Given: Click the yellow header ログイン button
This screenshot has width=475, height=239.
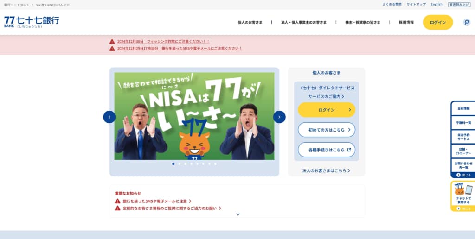Looking at the screenshot, I should [438, 22].
